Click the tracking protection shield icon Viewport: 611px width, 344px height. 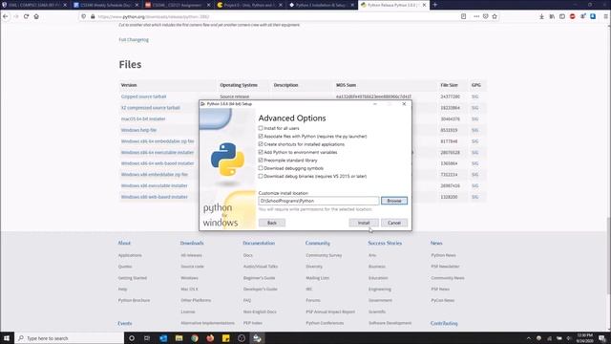[83, 16]
